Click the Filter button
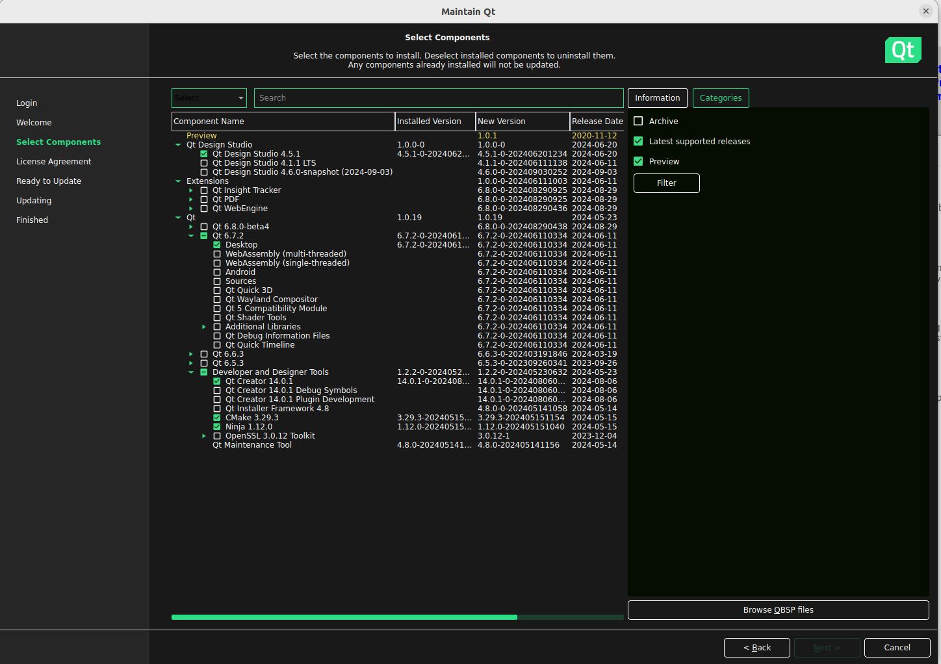The width and height of the screenshot is (941, 664). pyautogui.click(x=667, y=183)
